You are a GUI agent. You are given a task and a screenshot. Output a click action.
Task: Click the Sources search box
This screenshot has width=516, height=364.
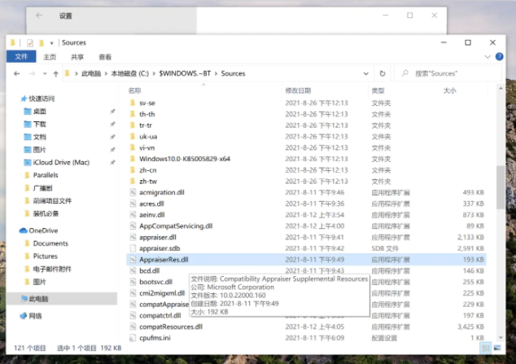point(448,73)
